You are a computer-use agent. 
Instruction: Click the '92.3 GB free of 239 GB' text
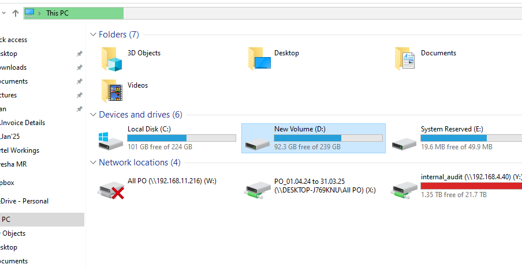coord(307,147)
